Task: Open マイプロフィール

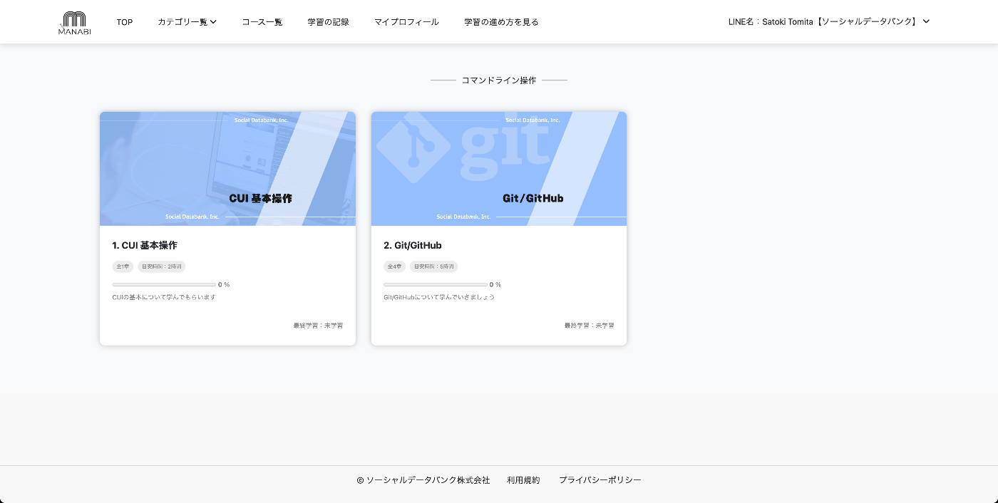Action: tap(406, 22)
